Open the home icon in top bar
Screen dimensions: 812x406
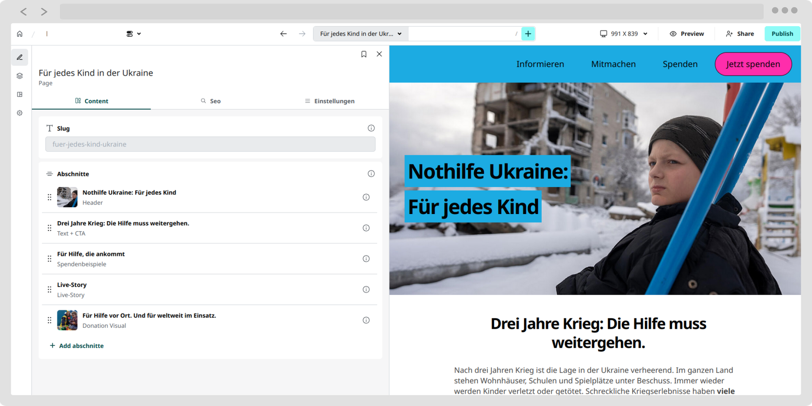click(x=19, y=34)
